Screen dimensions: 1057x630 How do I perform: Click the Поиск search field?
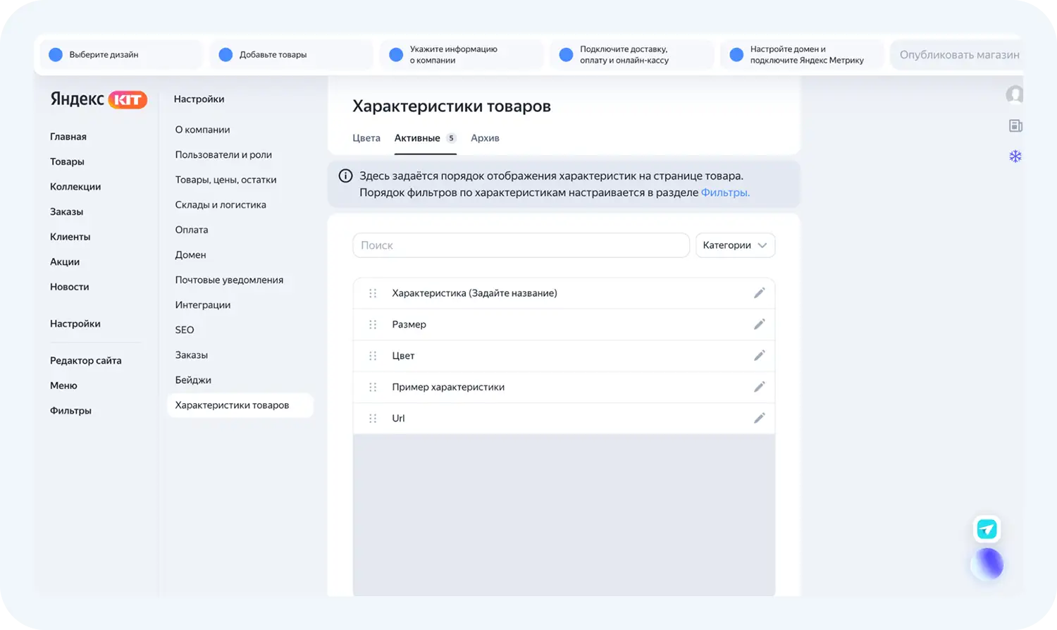pos(521,245)
